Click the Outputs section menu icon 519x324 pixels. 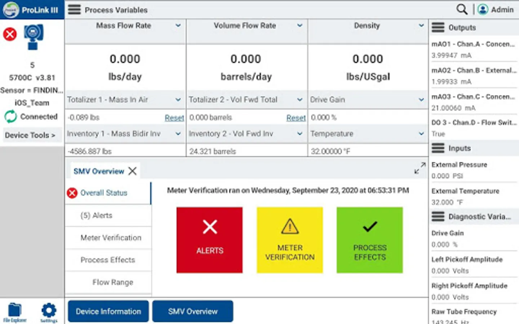pos(438,27)
